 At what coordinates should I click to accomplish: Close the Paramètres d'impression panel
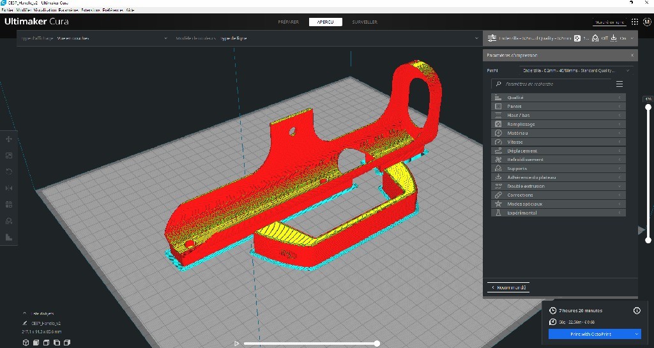[x=632, y=56]
